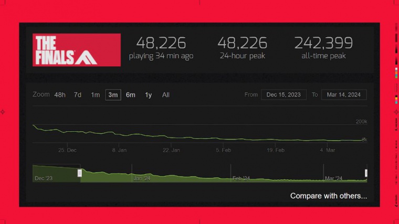Show All time range on chart

tap(166, 95)
